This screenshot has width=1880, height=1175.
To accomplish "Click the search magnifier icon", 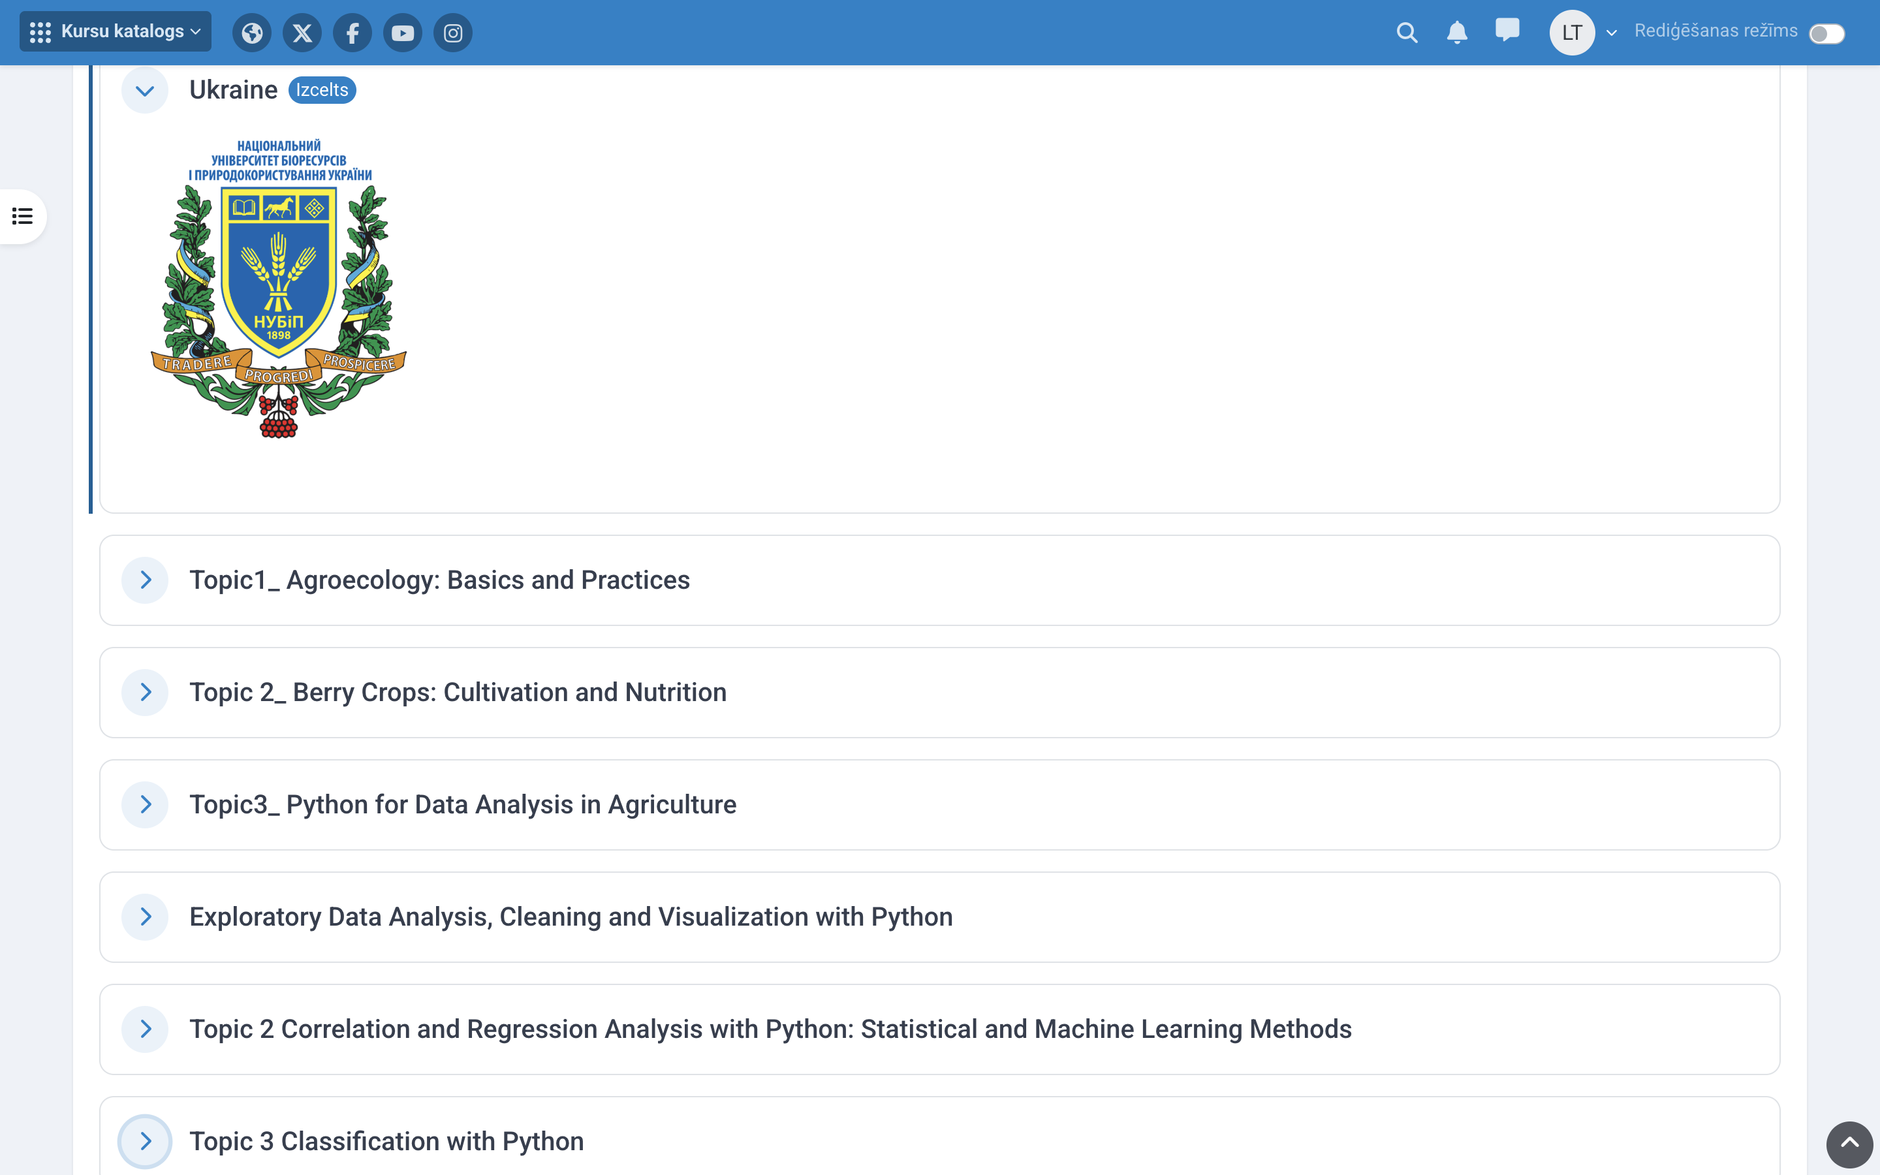I will coord(1407,33).
